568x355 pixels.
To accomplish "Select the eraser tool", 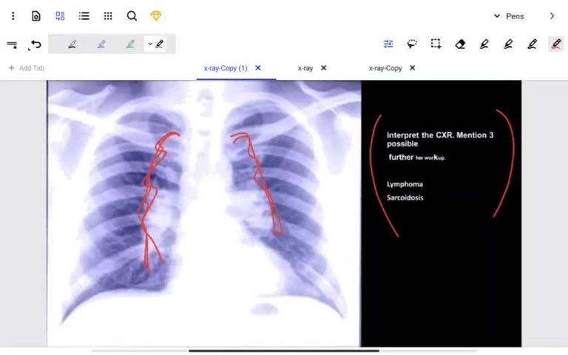I will 460,44.
